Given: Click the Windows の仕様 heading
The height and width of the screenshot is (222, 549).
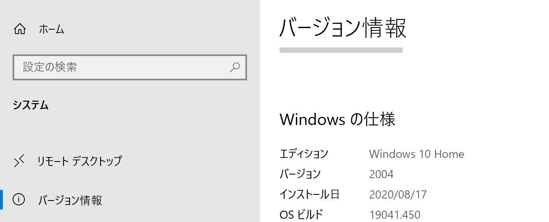Looking at the screenshot, I should (337, 120).
